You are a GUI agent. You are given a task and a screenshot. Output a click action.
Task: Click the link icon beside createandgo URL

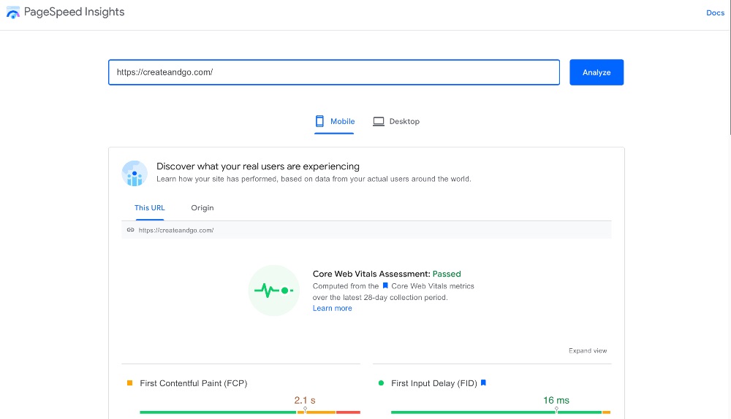pyautogui.click(x=130, y=230)
